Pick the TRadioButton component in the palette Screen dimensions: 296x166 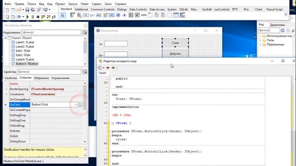click(124, 15)
